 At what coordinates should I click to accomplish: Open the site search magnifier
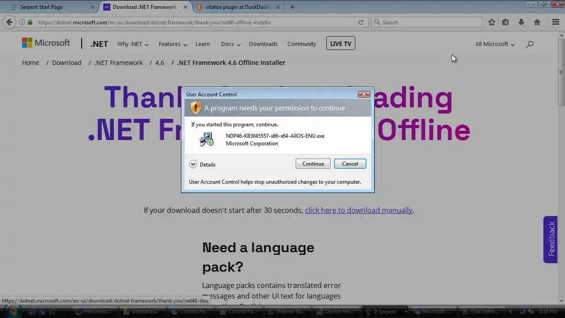click(x=530, y=44)
